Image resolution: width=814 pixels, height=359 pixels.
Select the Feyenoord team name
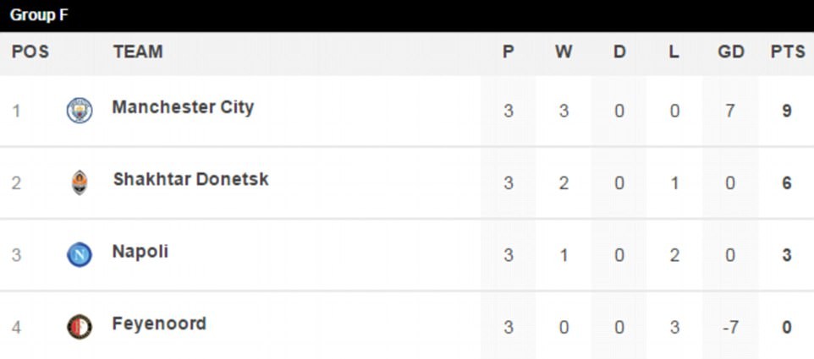[x=159, y=324]
